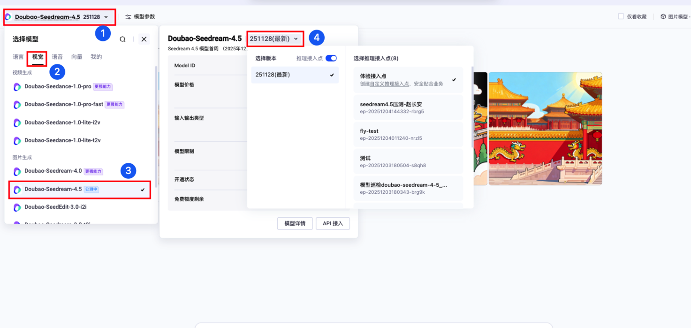Screen dimensions: 691x328
Task: Open the Forbidden City palace generated image
Action: click(x=545, y=129)
